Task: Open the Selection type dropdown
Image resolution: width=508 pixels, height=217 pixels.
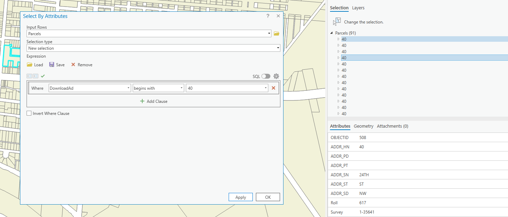Action: click(x=278, y=48)
